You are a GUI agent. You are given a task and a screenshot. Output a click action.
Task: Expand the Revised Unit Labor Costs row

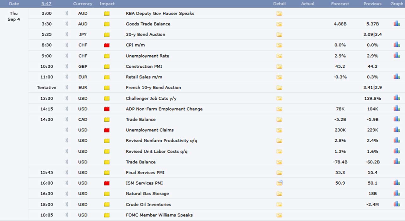click(x=156, y=151)
